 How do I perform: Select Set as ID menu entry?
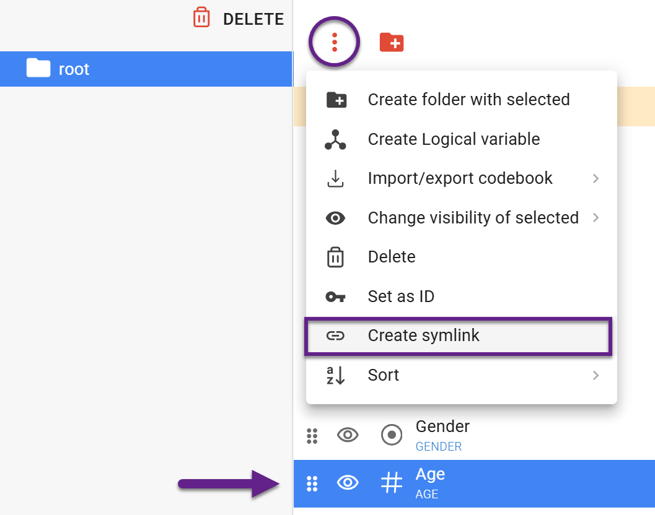pyautogui.click(x=401, y=296)
